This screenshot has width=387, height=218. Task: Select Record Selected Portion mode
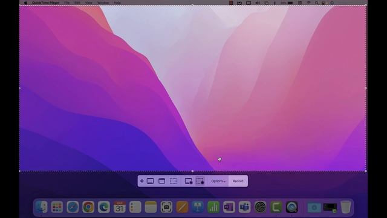pos(200,181)
